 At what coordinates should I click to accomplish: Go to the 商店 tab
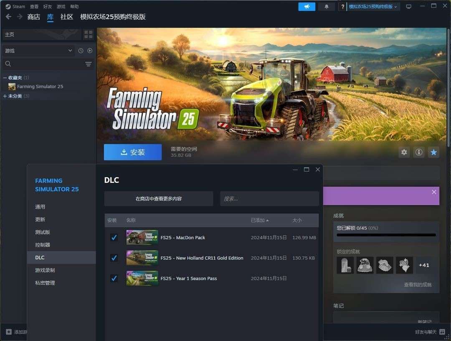coord(34,17)
